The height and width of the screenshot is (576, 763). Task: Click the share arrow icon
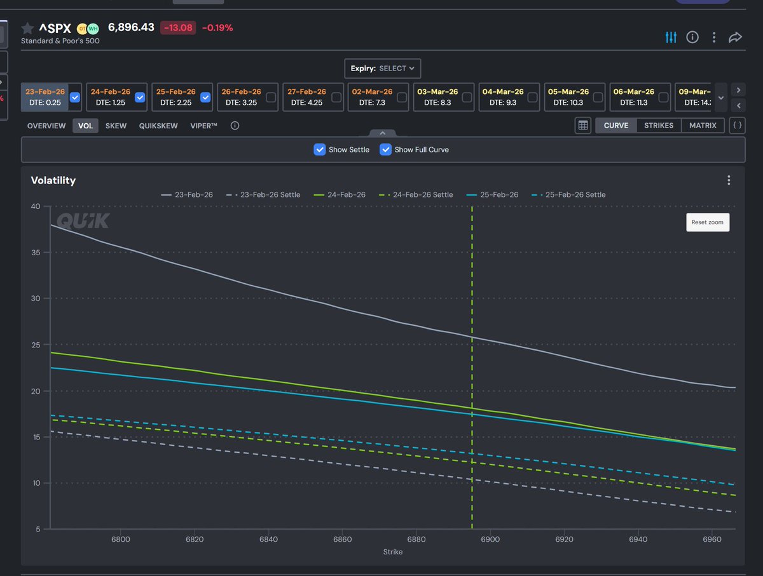click(x=735, y=37)
